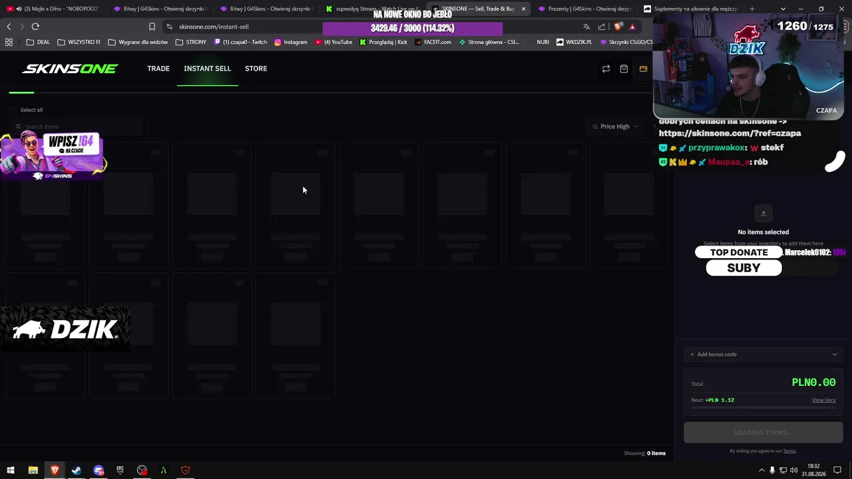Click the Brave browser taskbar icon

pyautogui.click(x=55, y=470)
